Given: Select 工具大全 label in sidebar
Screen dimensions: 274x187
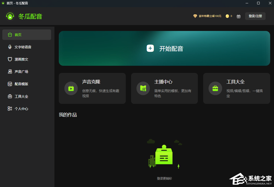Looking at the screenshot, I should [21, 96].
